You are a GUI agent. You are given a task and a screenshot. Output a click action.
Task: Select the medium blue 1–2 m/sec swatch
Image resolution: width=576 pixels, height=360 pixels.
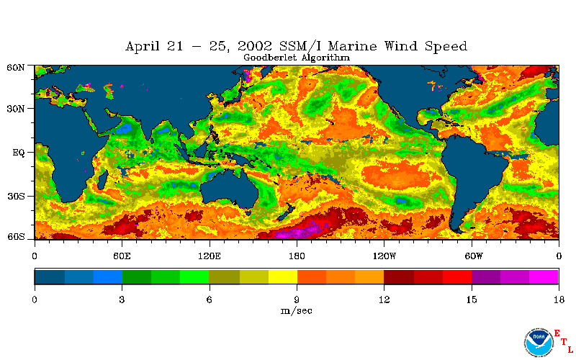point(79,277)
